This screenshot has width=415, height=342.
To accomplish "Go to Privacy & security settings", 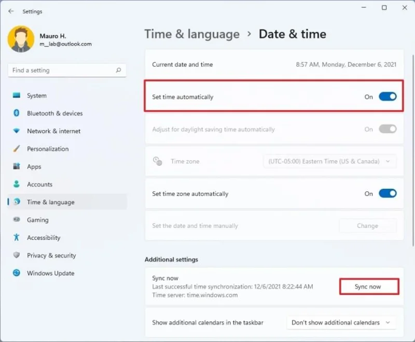I will [x=67, y=255].
